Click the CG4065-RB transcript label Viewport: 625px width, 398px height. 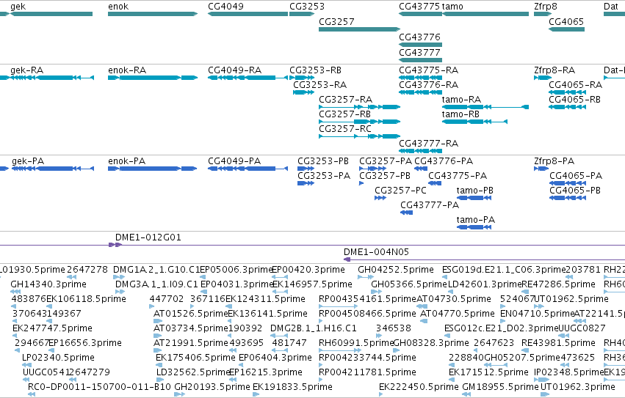point(574,100)
